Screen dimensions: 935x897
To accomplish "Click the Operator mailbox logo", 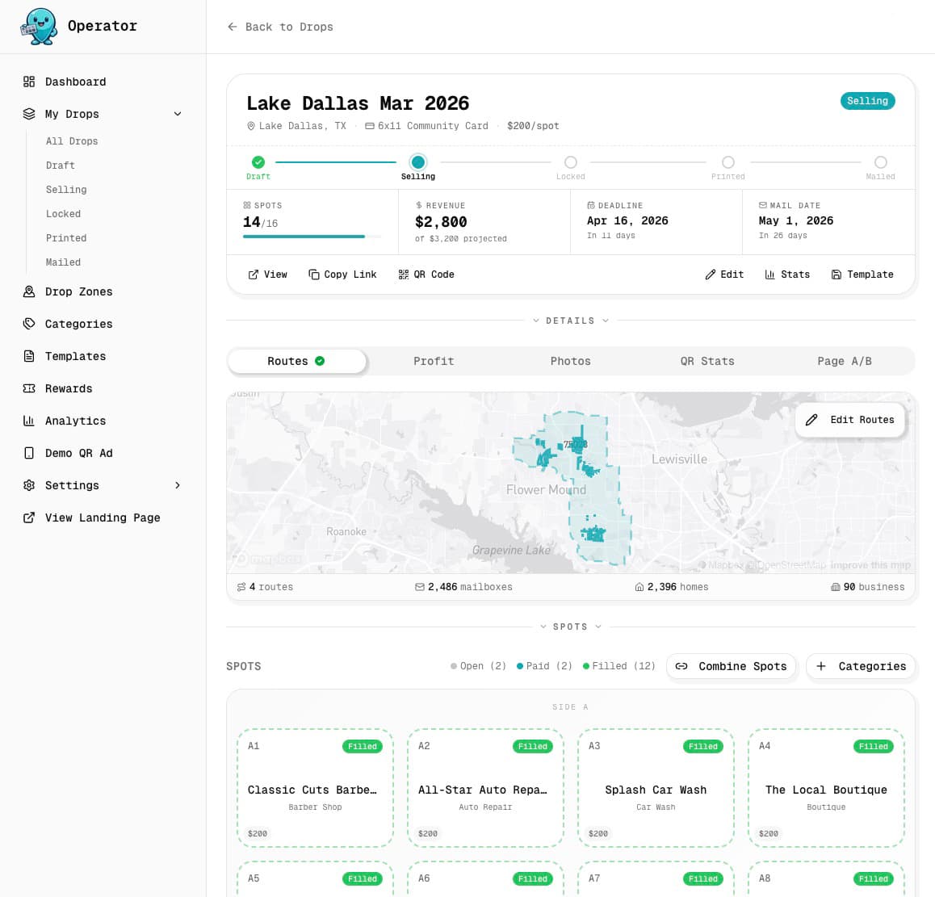I will point(39,26).
